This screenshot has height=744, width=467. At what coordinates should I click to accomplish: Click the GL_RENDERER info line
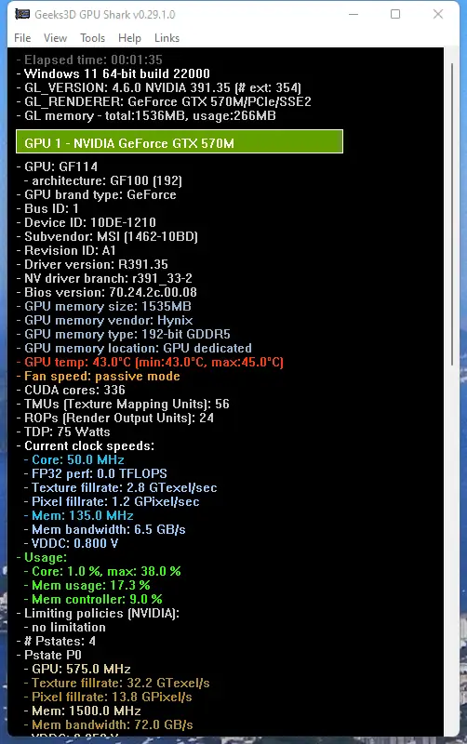[x=164, y=101]
